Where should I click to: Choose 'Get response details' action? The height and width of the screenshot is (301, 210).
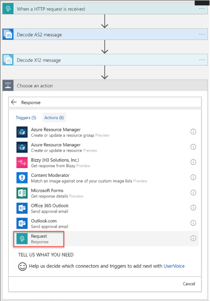click(x=50, y=196)
